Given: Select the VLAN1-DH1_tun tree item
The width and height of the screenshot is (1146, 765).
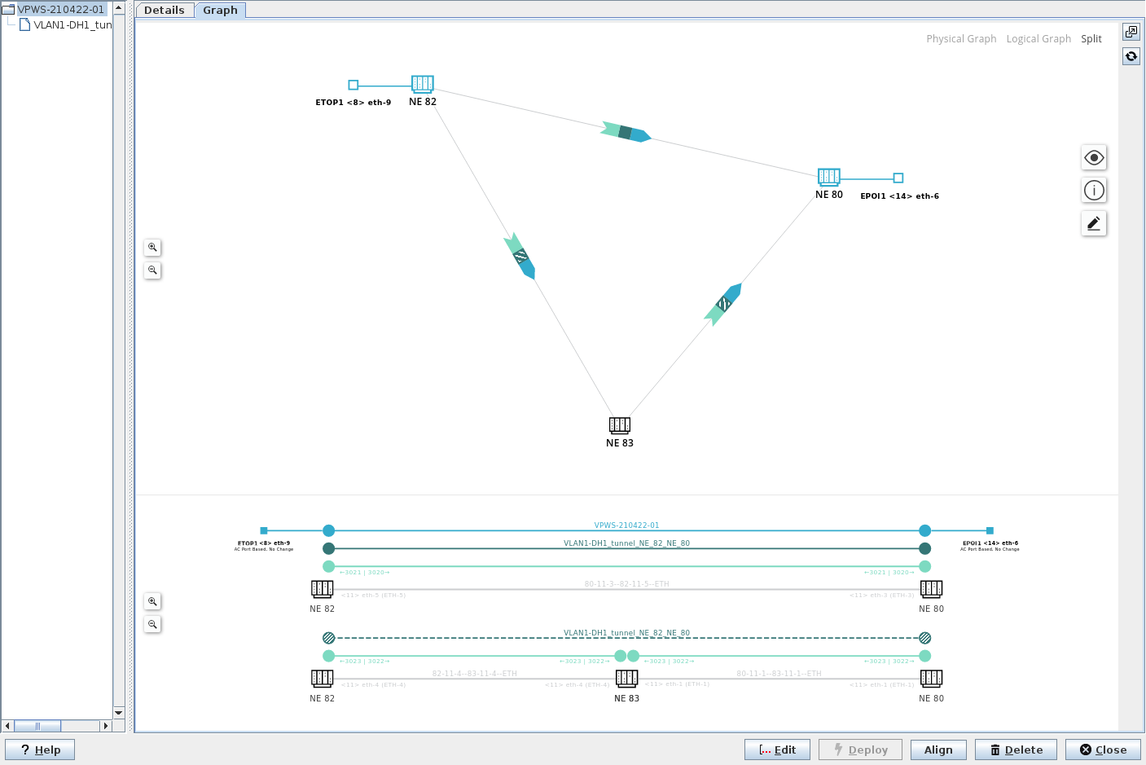Looking at the screenshot, I should (x=72, y=25).
